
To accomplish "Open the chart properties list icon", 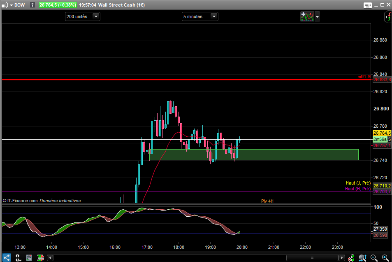I will click(x=29, y=258).
